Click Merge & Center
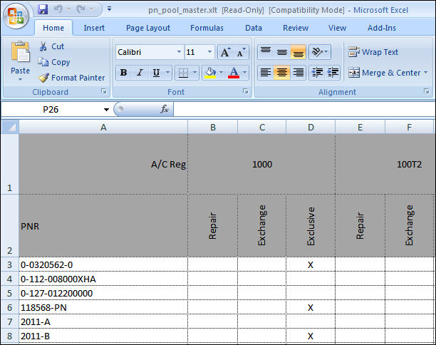The image size is (436, 345). click(384, 73)
